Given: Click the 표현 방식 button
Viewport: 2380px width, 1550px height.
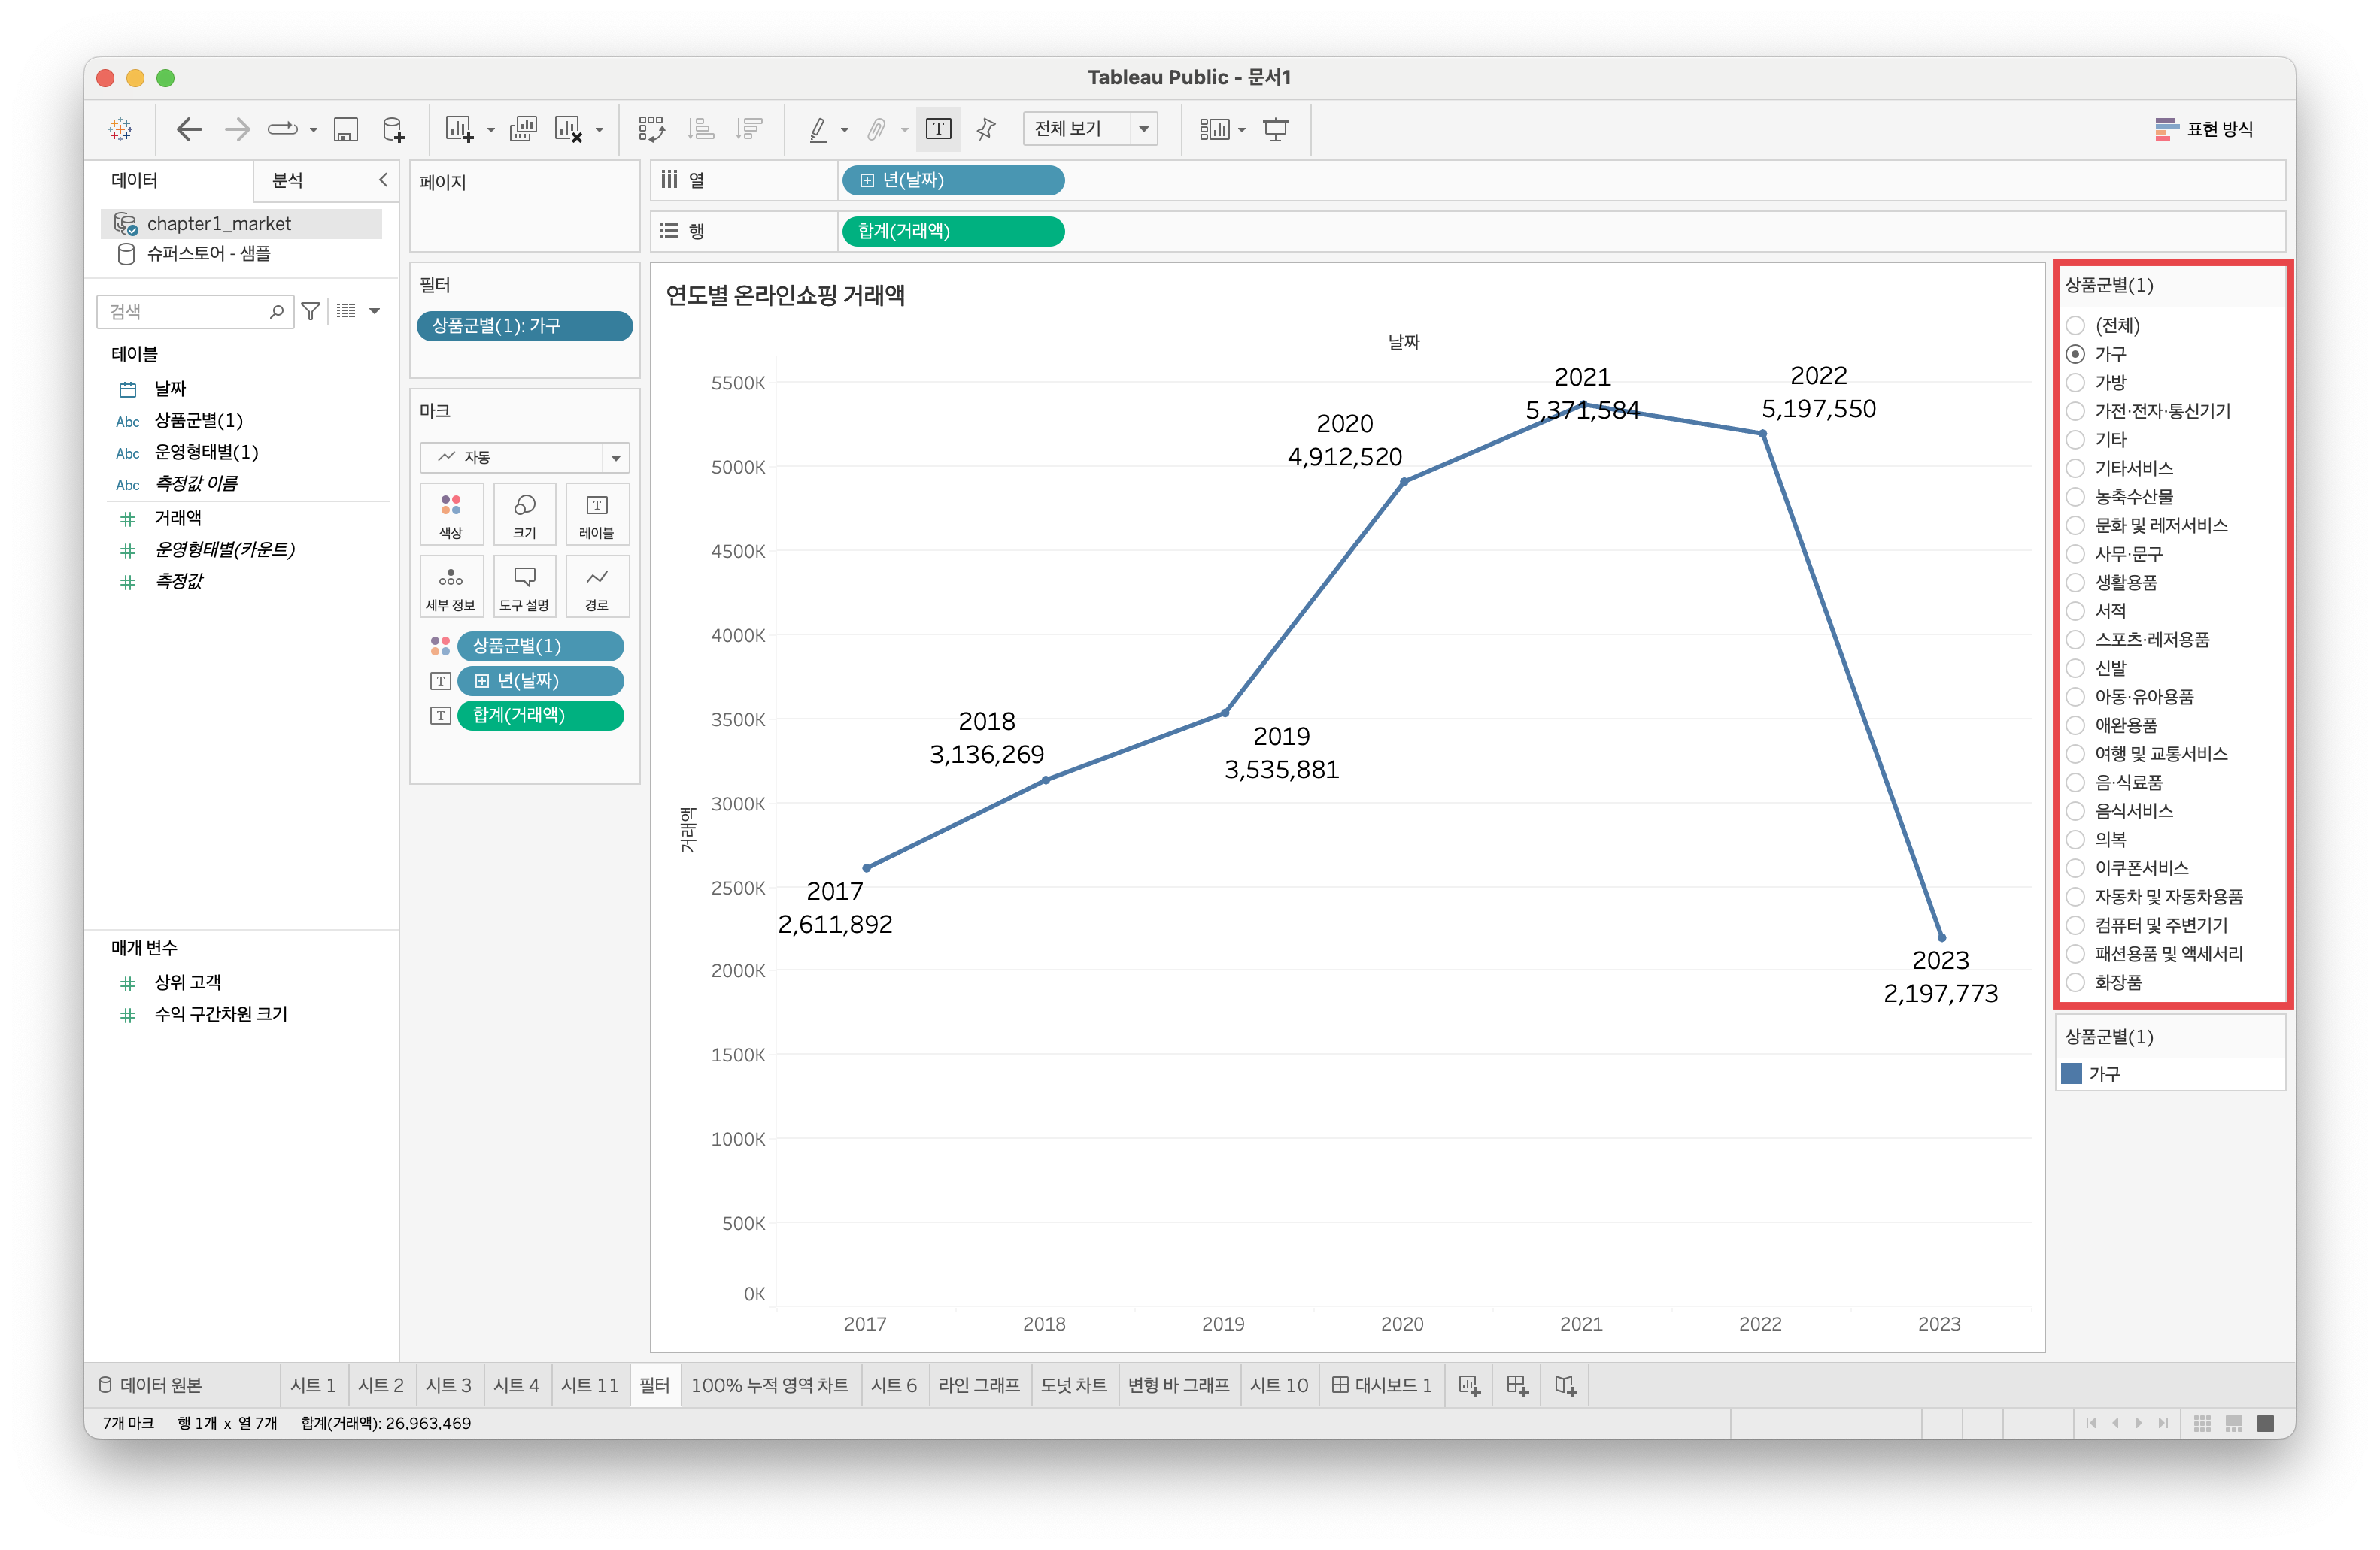Looking at the screenshot, I should [x=2205, y=129].
